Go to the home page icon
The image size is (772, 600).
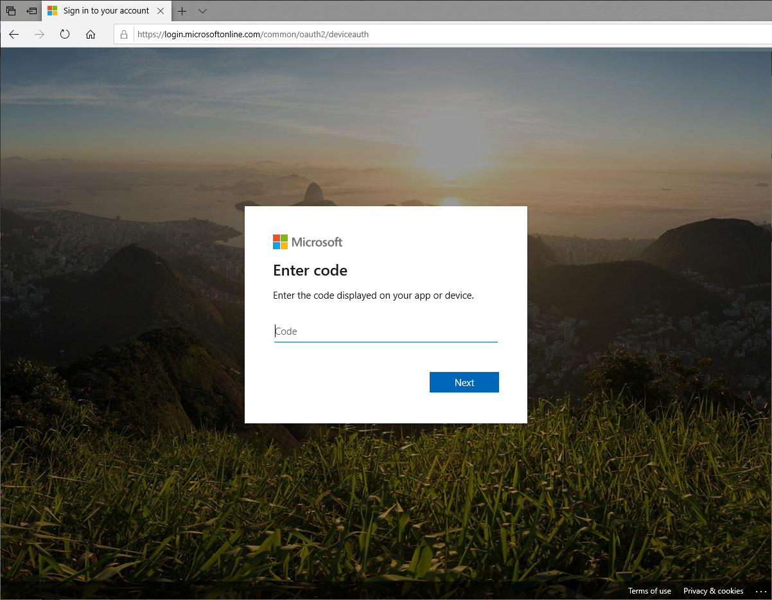pyautogui.click(x=91, y=34)
